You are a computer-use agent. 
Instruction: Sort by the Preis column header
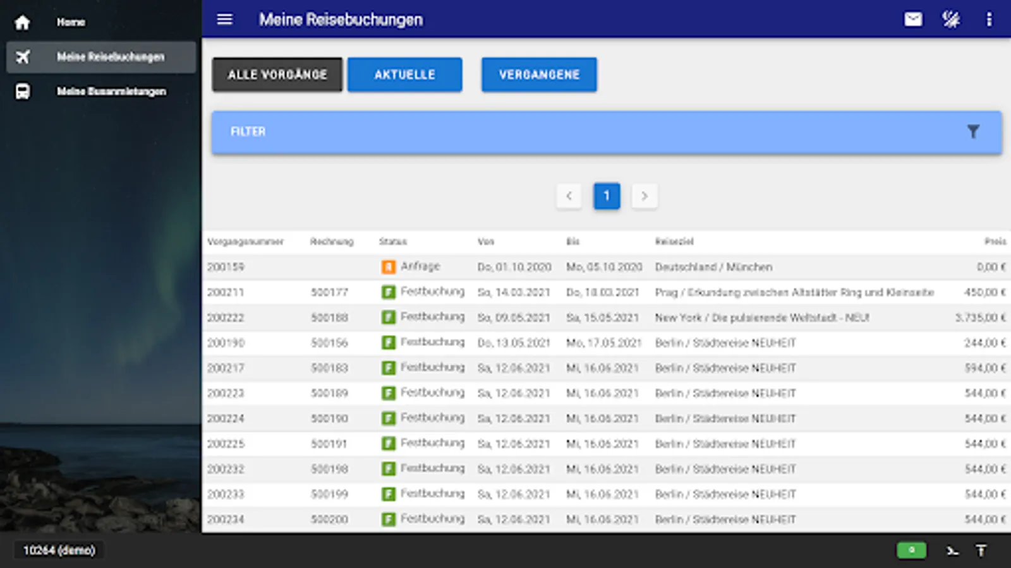995,242
